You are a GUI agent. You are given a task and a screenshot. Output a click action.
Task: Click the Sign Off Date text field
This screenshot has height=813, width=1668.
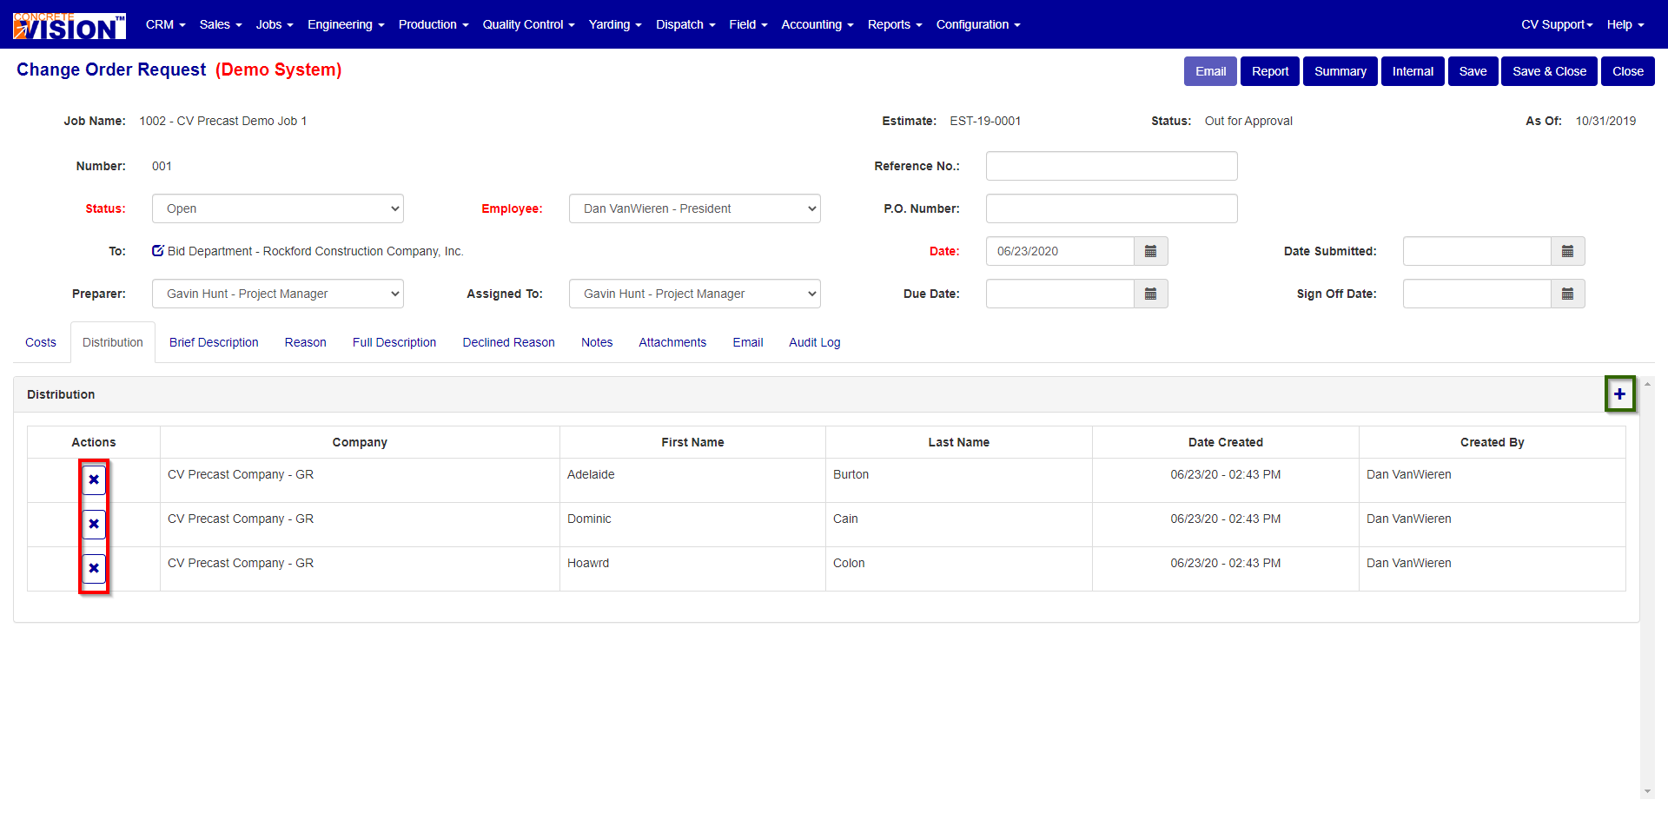(x=1477, y=294)
